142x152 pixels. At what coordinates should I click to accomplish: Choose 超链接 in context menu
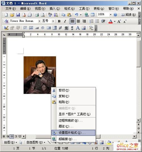(73, 139)
